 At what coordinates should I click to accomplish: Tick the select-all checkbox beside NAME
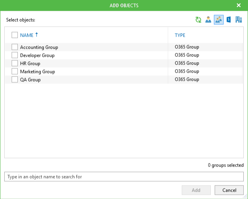[15, 35]
